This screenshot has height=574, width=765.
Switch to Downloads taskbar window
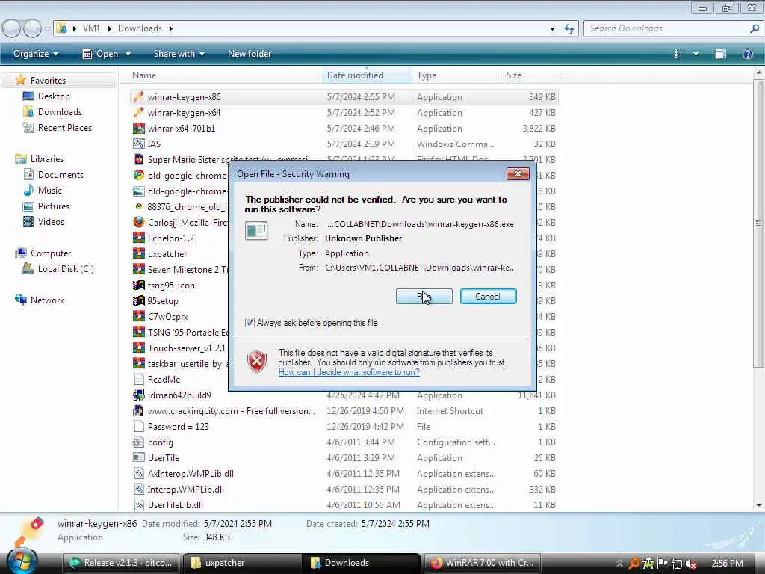pyautogui.click(x=362, y=563)
